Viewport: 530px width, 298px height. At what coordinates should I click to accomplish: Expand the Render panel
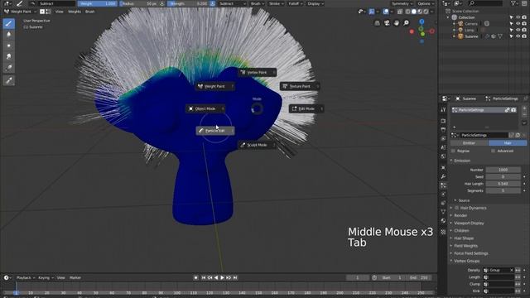[x=460, y=215]
